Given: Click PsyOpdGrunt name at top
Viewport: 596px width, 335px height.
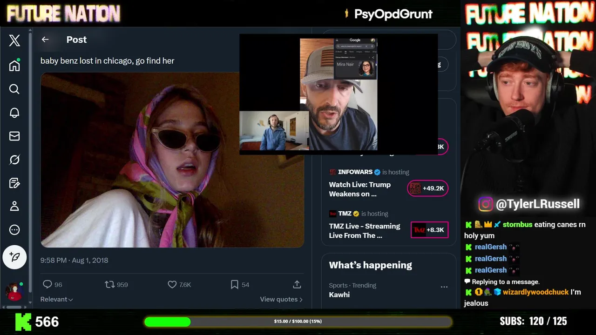Looking at the screenshot, I should point(393,14).
